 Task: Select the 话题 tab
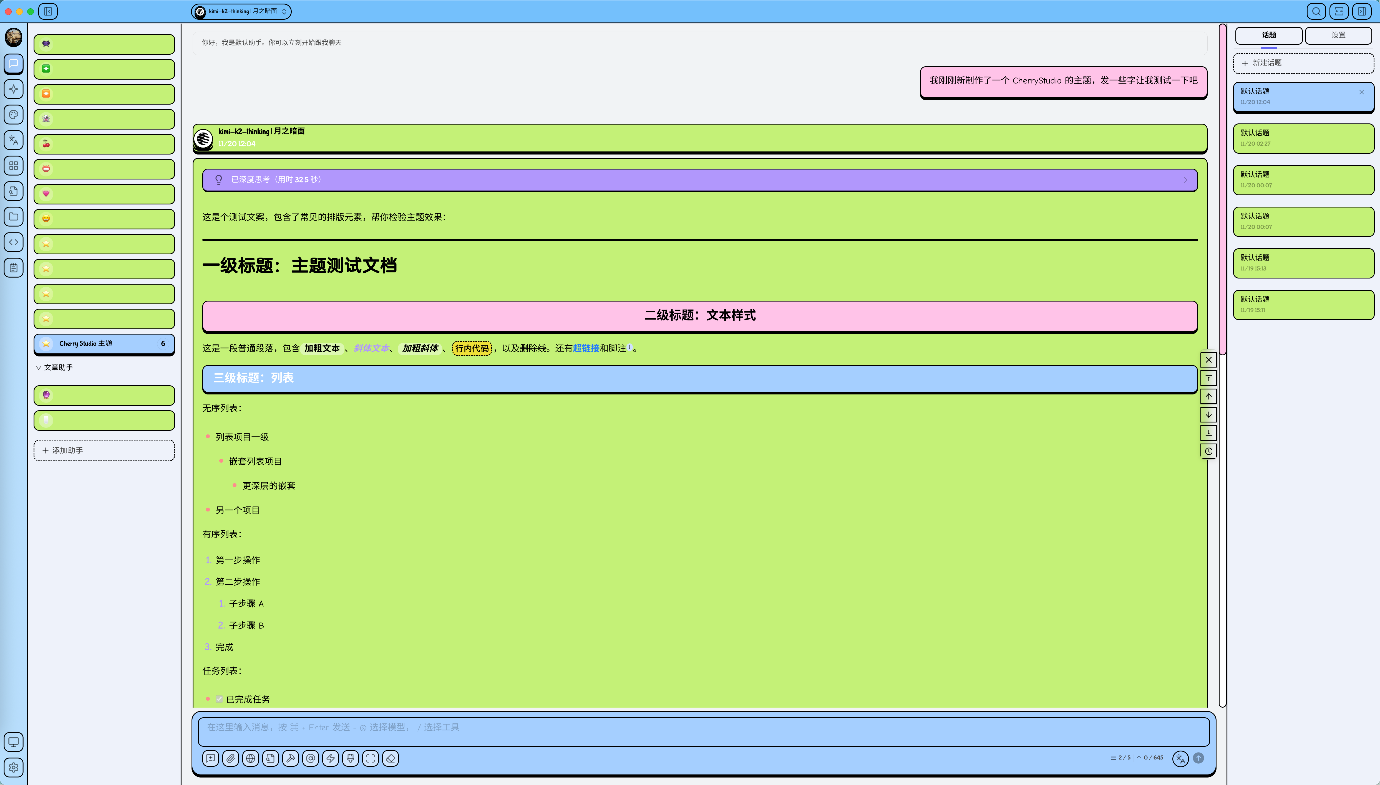(x=1268, y=35)
